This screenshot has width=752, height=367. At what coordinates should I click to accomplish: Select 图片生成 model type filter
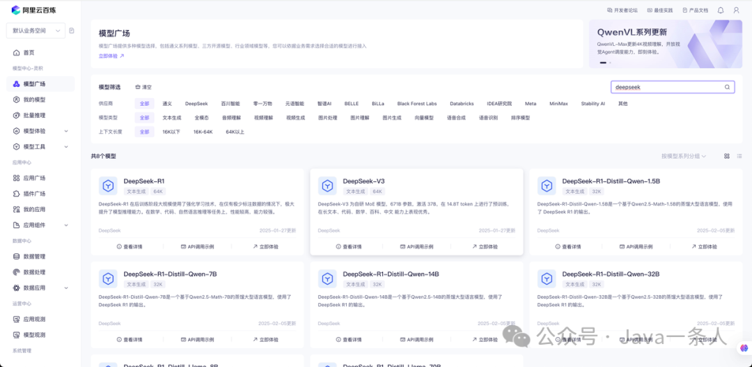pyautogui.click(x=392, y=118)
